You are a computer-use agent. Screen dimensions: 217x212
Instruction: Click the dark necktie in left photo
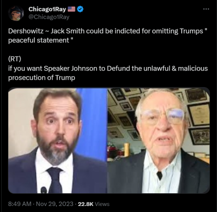click(56, 180)
